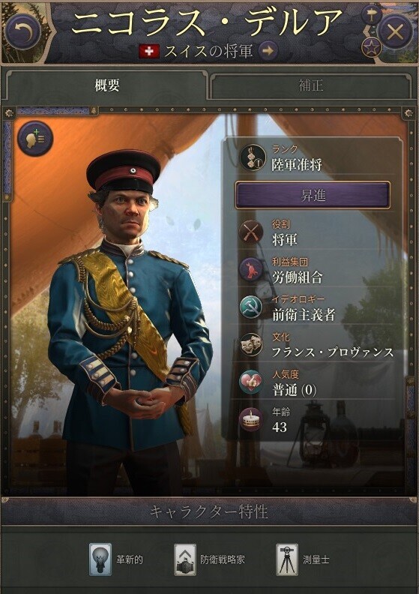Click the 防衛戦略家 trait icon
The height and width of the screenshot is (594, 419).
click(x=184, y=559)
